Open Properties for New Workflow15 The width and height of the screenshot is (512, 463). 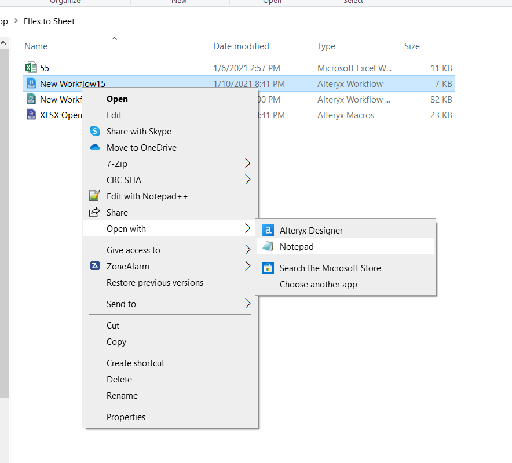tap(126, 417)
